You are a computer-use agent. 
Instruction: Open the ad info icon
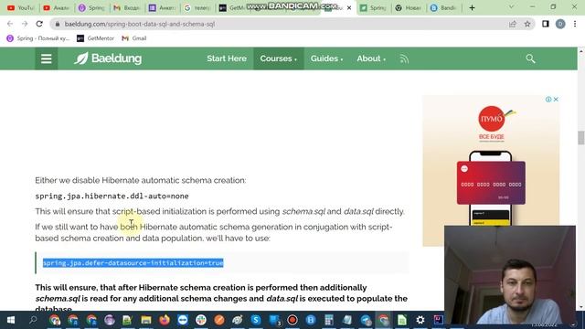pyautogui.click(x=548, y=100)
